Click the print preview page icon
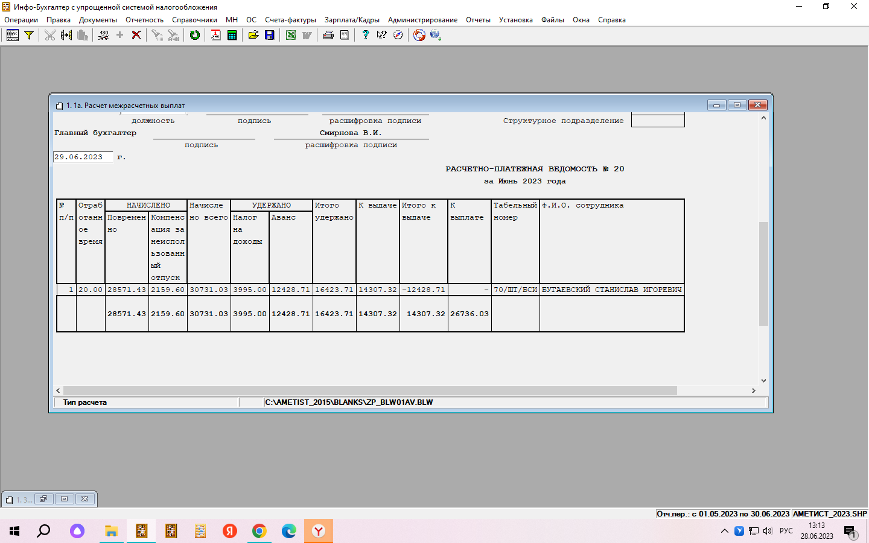The image size is (869, 543). (x=345, y=35)
